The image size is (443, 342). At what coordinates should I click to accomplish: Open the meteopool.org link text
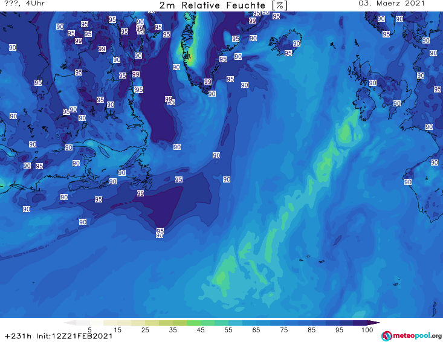pos(417,335)
